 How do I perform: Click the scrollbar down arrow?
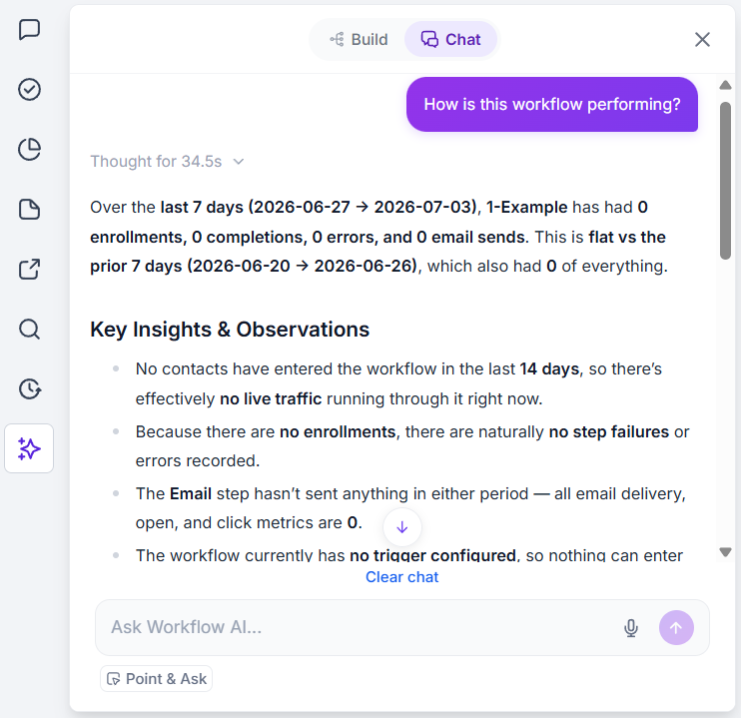pos(725,551)
